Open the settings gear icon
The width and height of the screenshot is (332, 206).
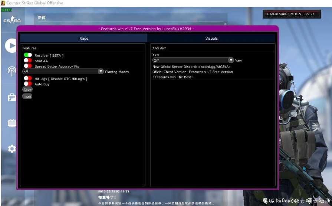coord(12,149)
